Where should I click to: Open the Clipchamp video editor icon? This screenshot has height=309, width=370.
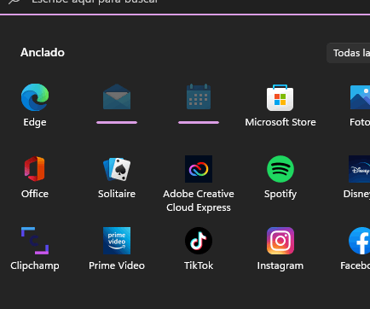click(35, 241)
